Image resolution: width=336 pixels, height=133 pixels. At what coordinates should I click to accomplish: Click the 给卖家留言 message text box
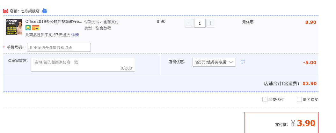83,65
